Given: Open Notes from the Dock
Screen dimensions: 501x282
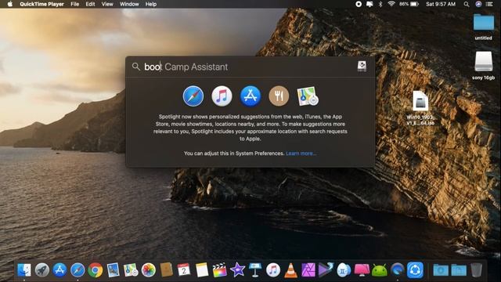Looking at the screenshot, I should coord(202,270).
